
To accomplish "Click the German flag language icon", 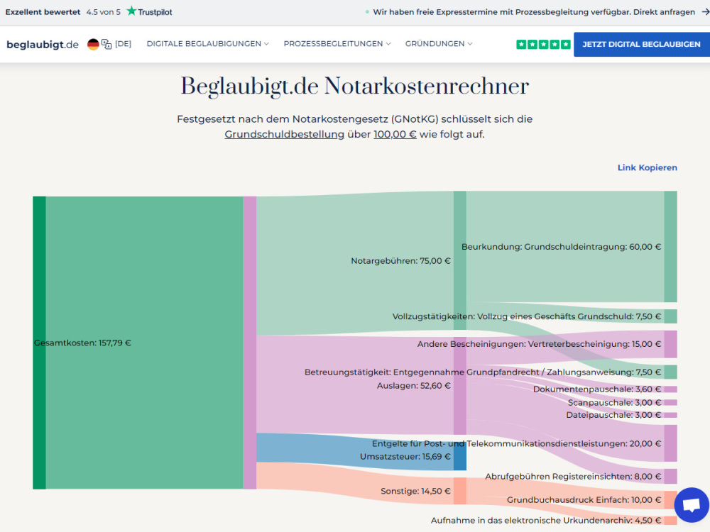I will click(x=93, y=44).
